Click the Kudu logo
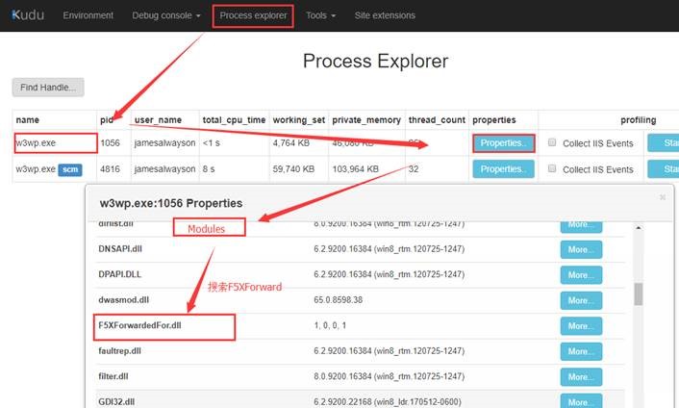 point(30,15)
